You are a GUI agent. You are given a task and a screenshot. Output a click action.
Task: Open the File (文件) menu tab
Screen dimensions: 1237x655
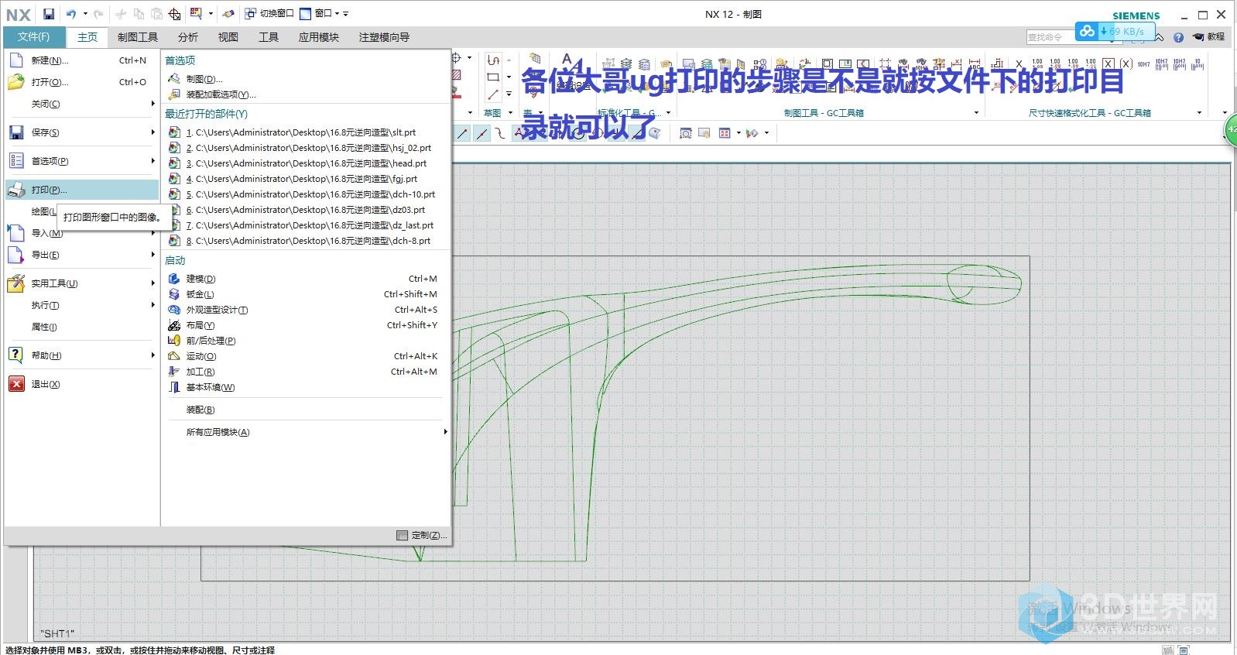pyautogui.click(x=34, y=37)
